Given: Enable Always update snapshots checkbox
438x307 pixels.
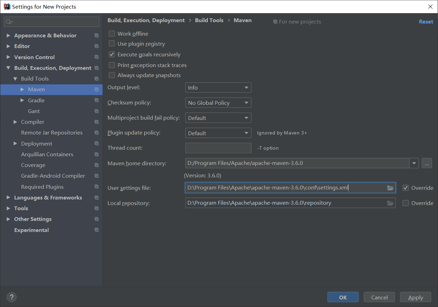Looking at the screenshot, I should (112, 75).
